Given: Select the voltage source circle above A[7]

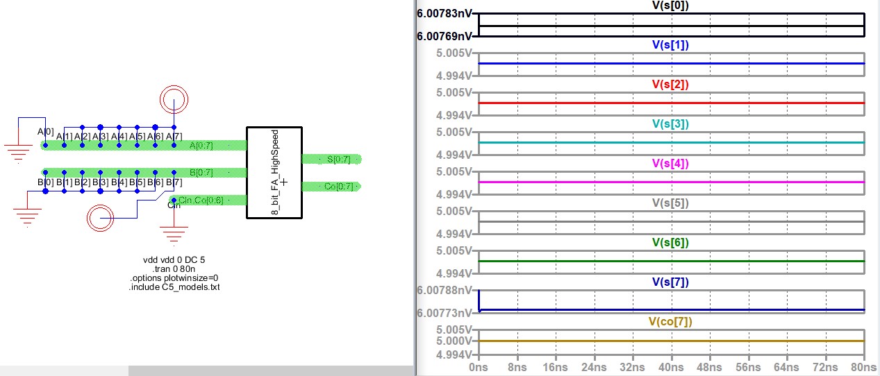Looking at the screenshot, I should 173,99.
